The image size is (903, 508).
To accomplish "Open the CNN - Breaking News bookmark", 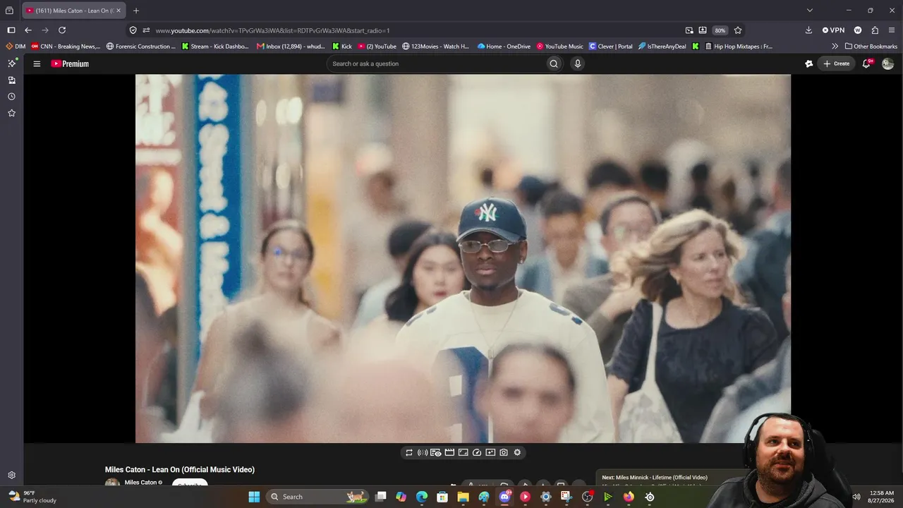I will [x=66, y=47].
